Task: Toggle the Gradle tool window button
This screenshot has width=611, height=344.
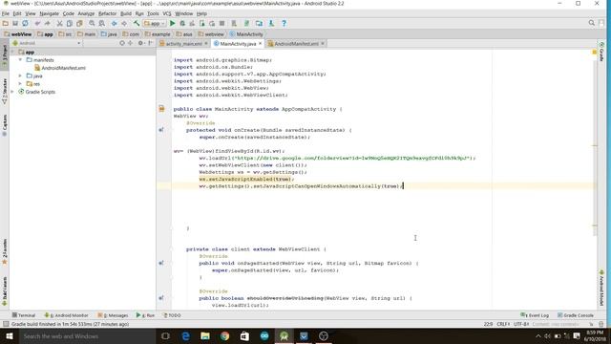Action: click(601, 52)
